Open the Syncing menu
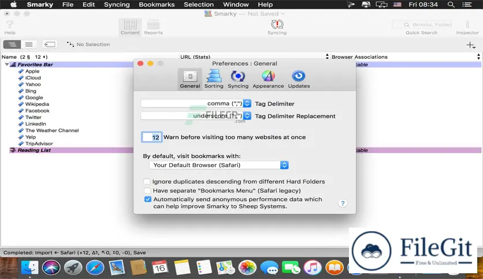Viewport: 483px width, 279px height. click(117, 5)
